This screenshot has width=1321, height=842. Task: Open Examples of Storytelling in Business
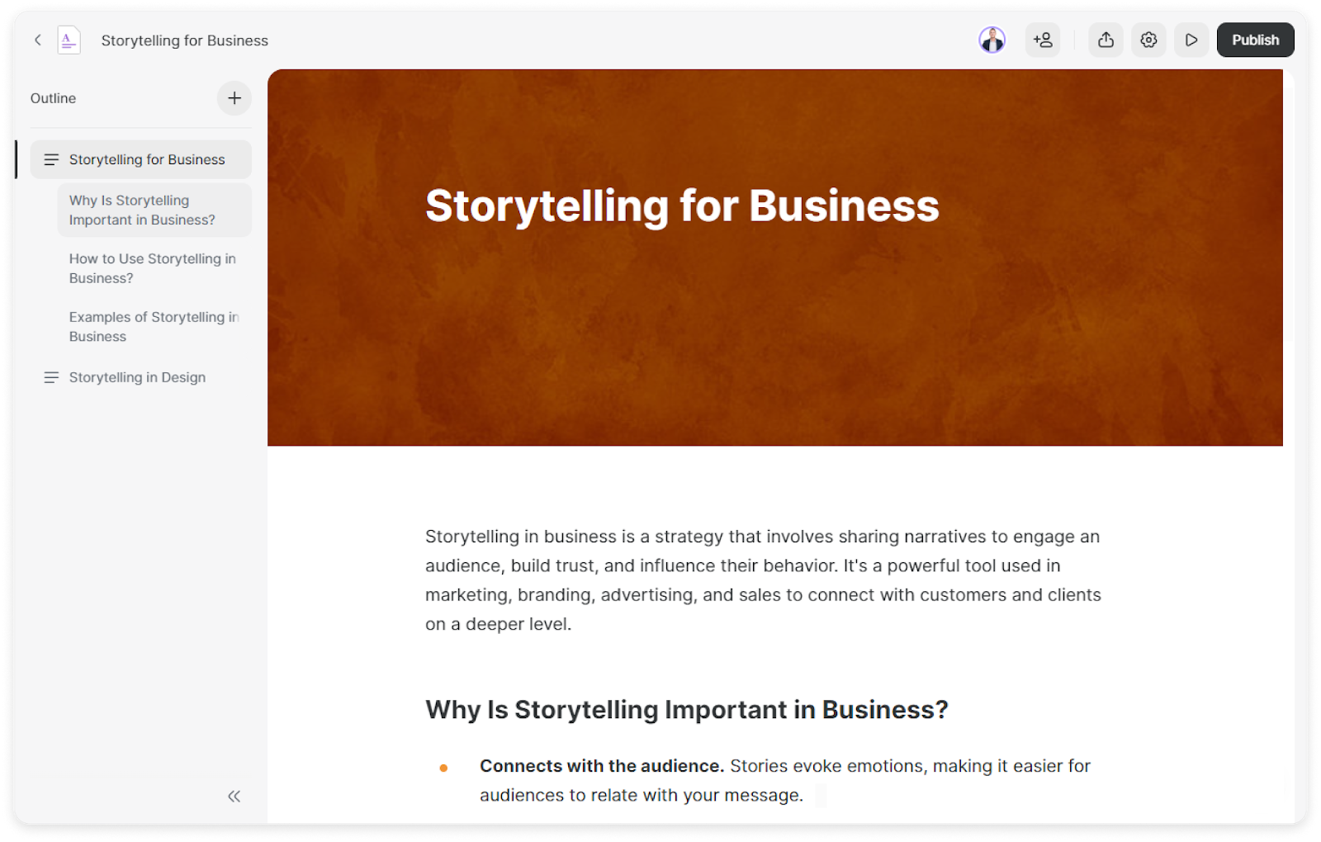(x=154, y=327)
